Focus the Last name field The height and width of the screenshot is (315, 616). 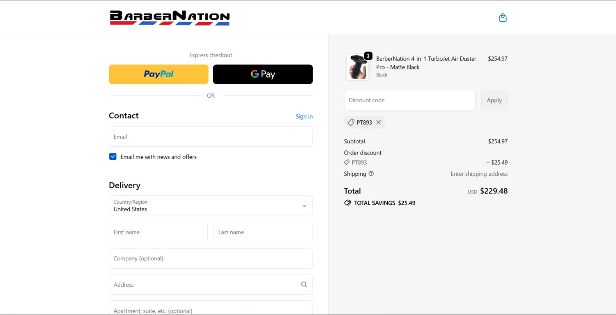(263, 232)
